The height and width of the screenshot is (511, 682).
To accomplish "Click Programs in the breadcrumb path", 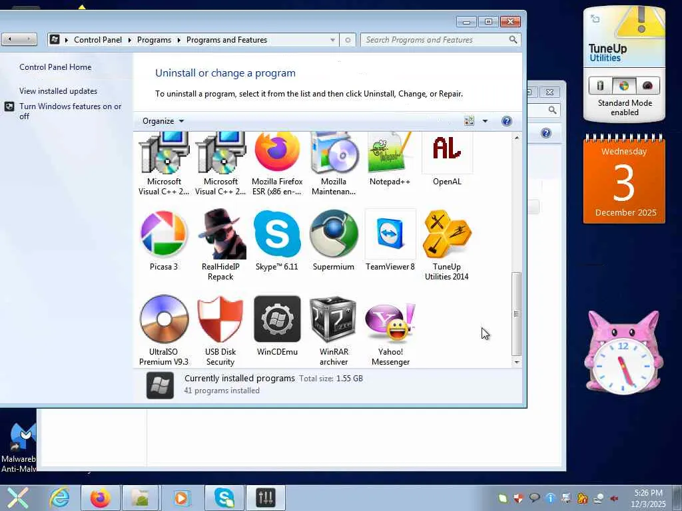I will click(154, 40).
